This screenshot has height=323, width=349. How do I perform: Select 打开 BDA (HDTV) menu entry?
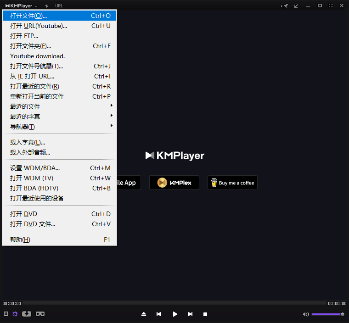pyautogui.click(x=59, y=188)
